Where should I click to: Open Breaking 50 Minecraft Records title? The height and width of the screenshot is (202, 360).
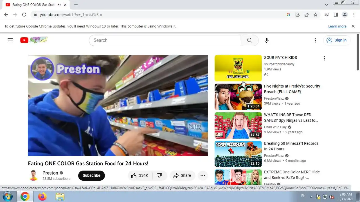291,146
